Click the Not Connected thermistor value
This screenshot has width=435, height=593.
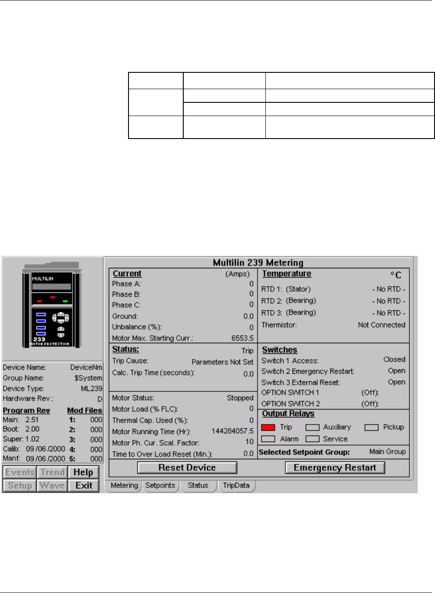[382, 325]
